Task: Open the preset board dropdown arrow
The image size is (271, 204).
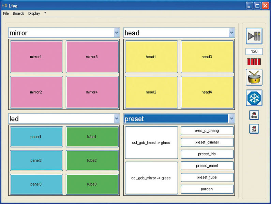Action: (232, 119)
